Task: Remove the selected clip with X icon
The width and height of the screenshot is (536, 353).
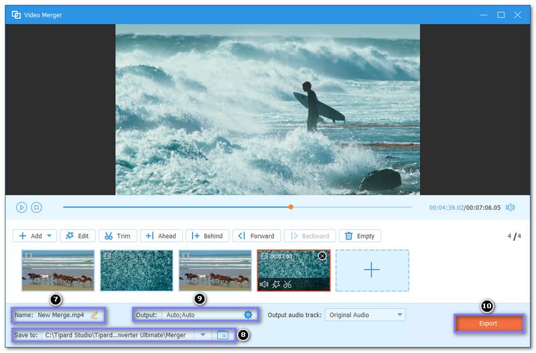Action: (322, 256)
